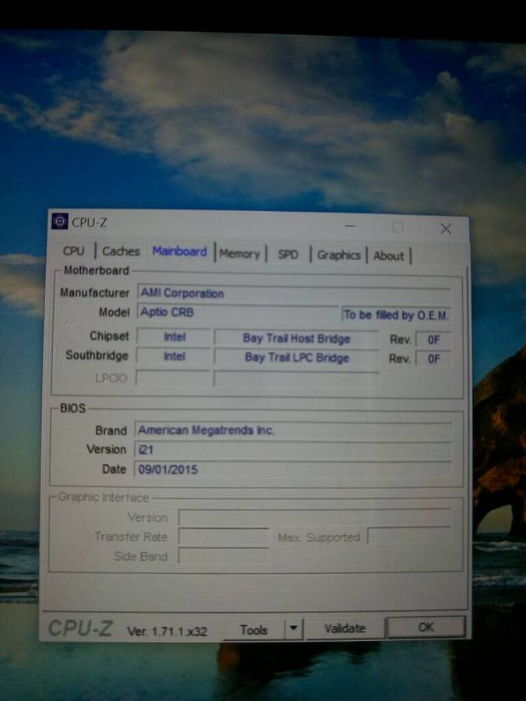This screenshot has height=701, width=526.
Task: Click the Chipset Intel vendor field
Action: point(174,336)
